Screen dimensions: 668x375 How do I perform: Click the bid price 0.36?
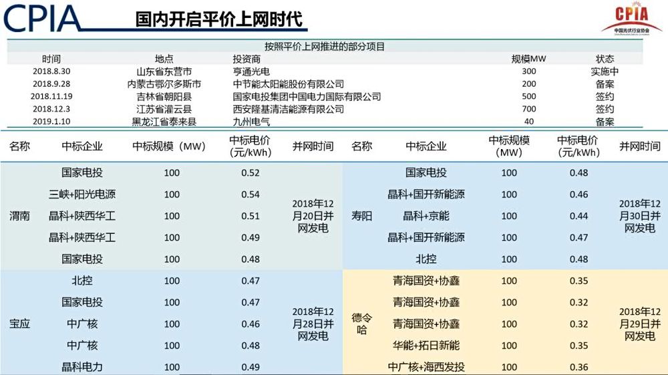(x=578, y=367)
